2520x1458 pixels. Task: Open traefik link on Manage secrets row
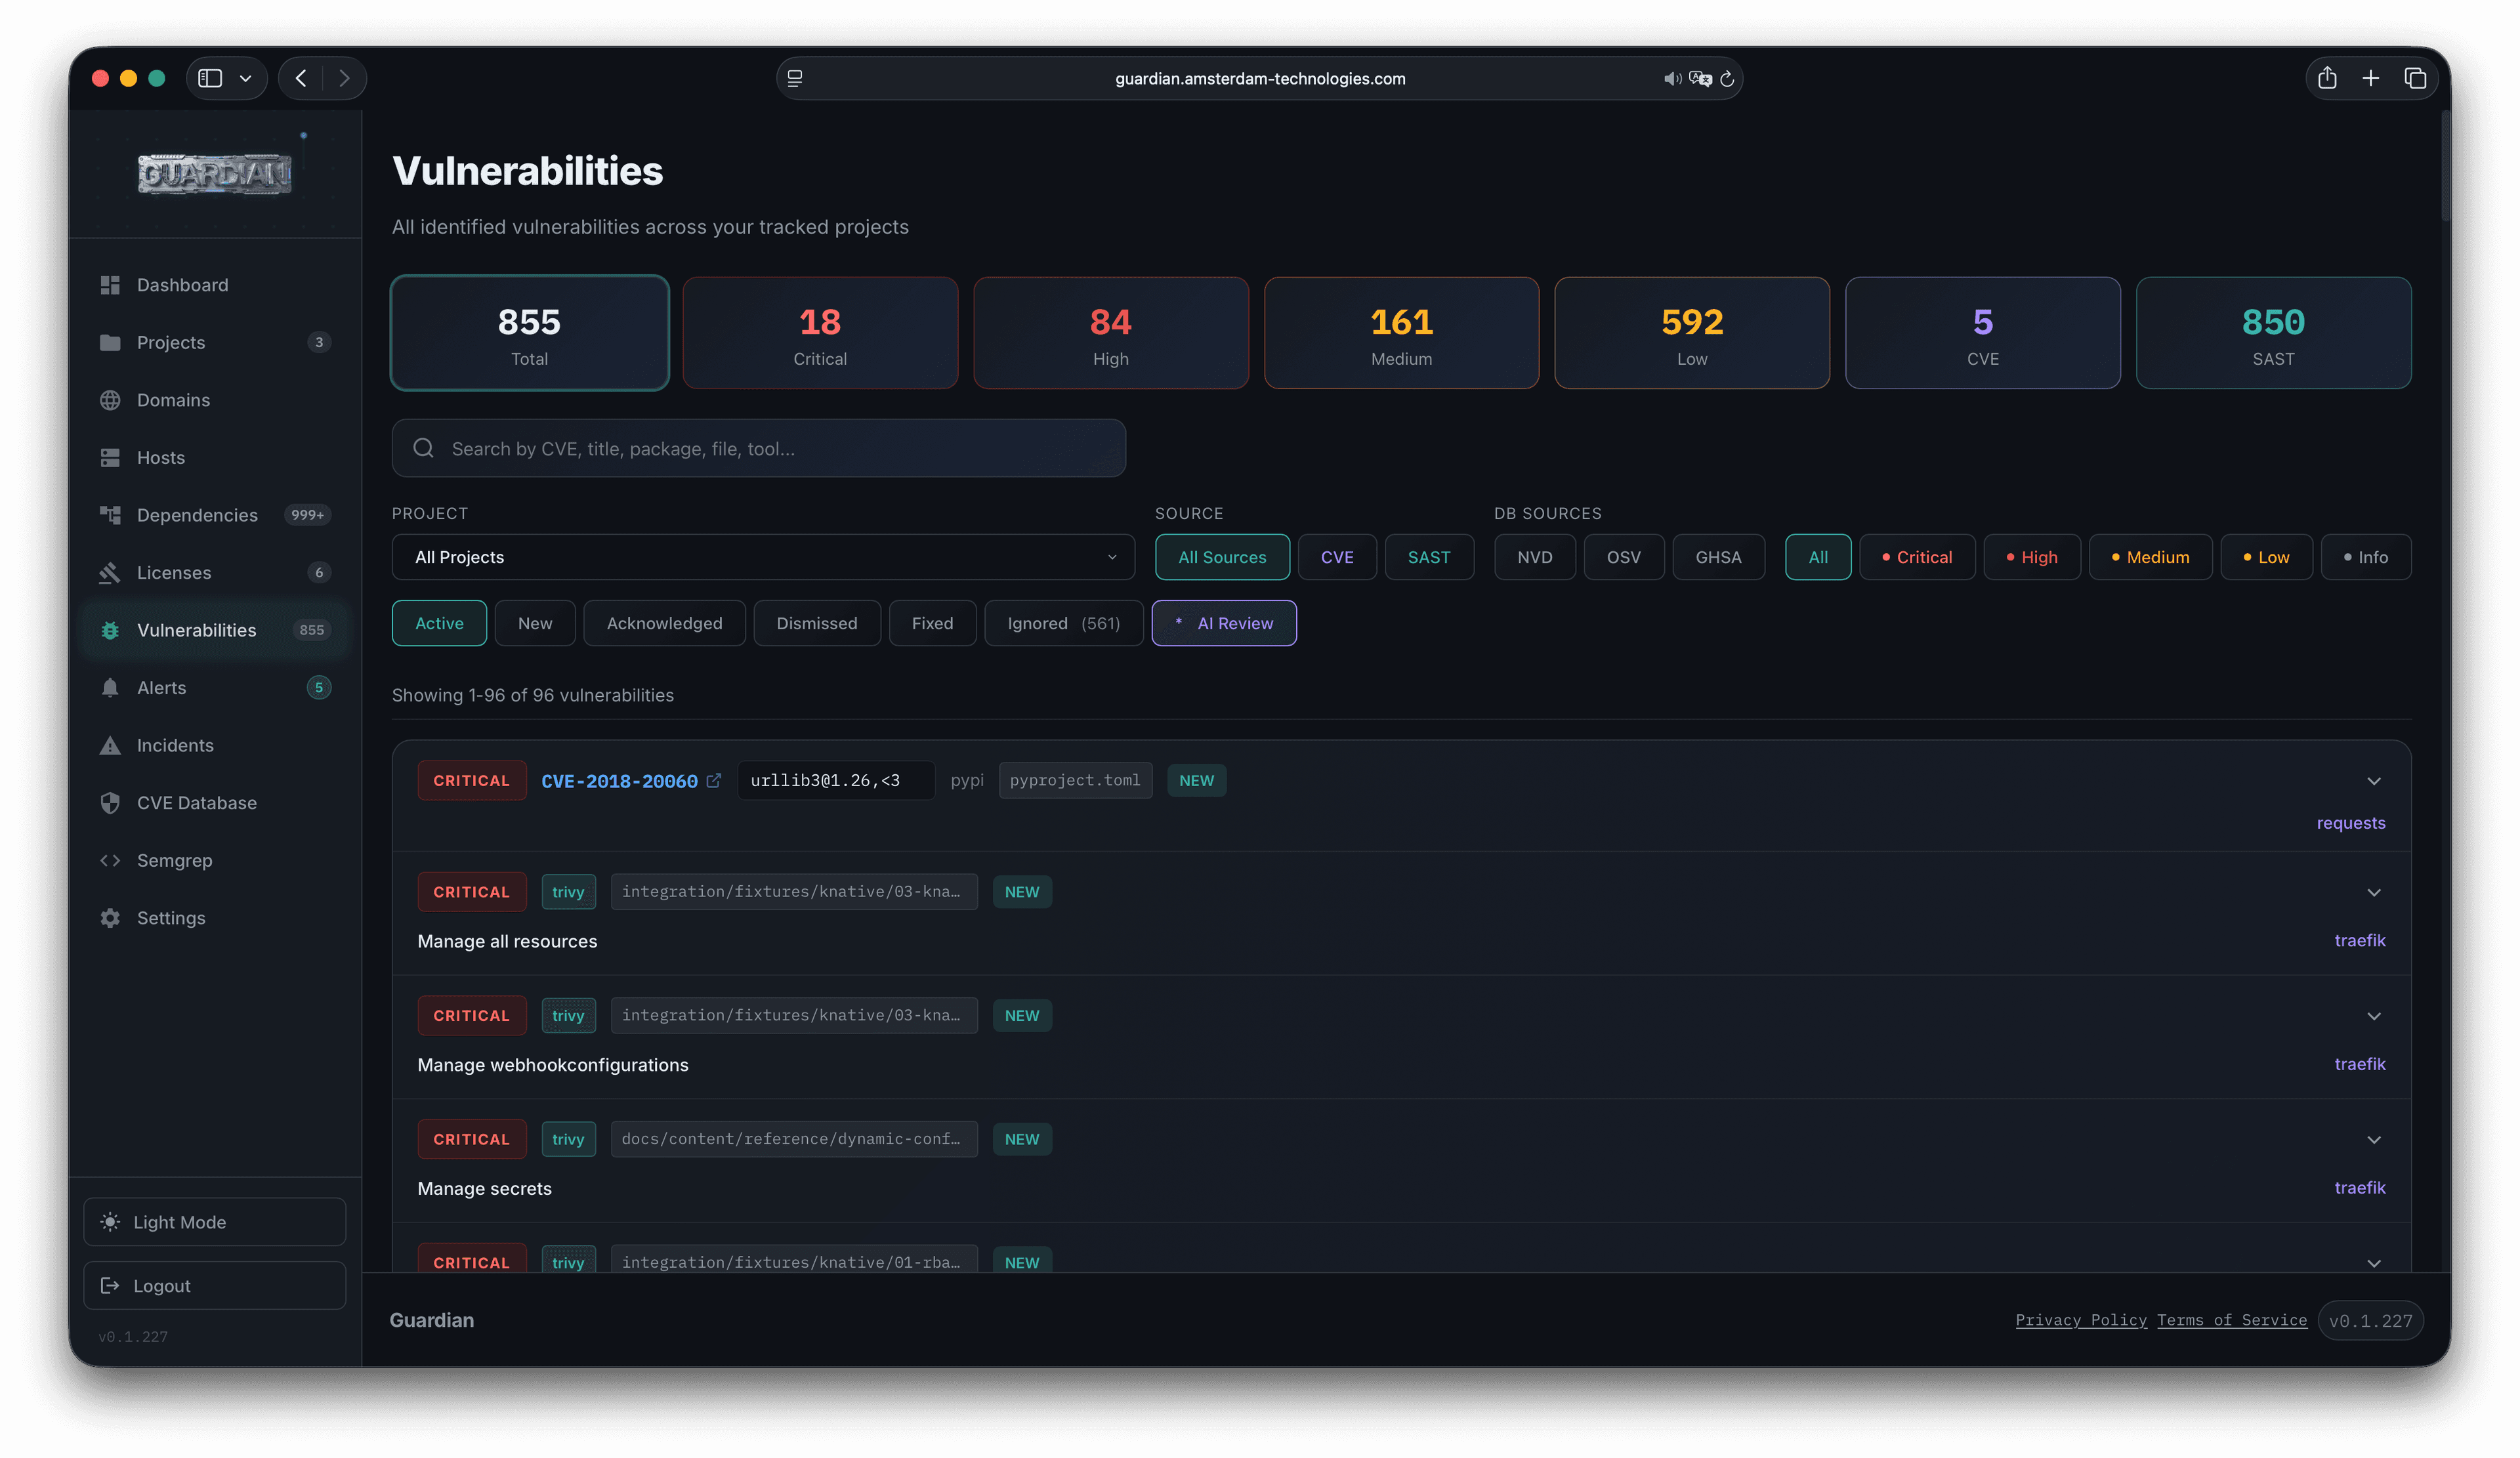coord(2360,1188)
